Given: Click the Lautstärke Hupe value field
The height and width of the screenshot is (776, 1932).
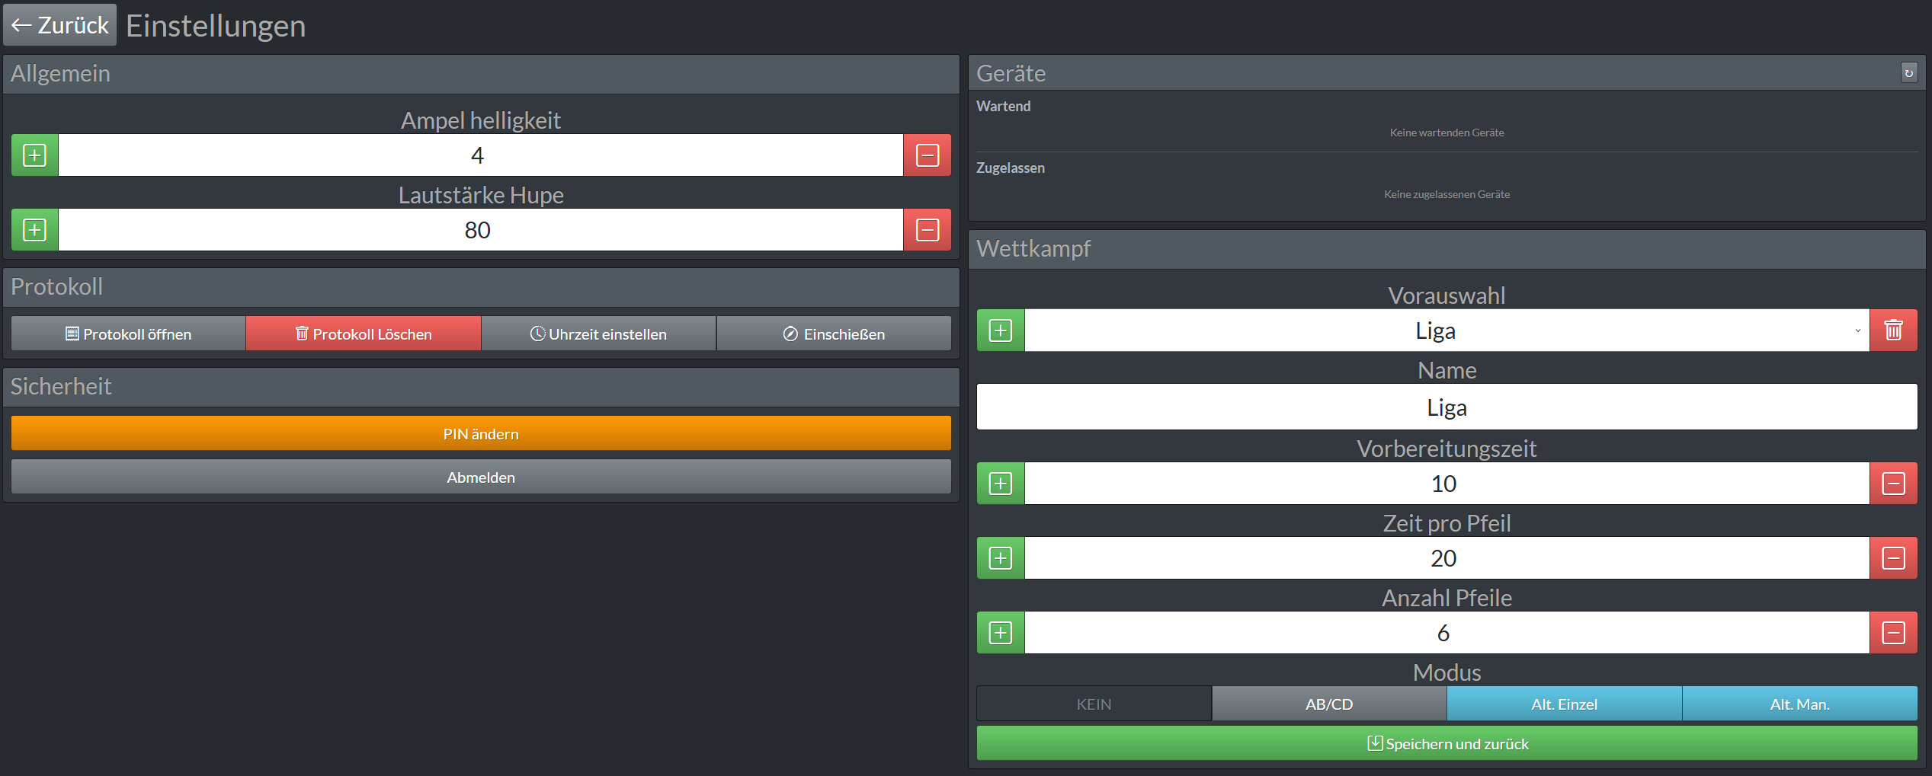Looking at the screenshot, I should [481, 230].
